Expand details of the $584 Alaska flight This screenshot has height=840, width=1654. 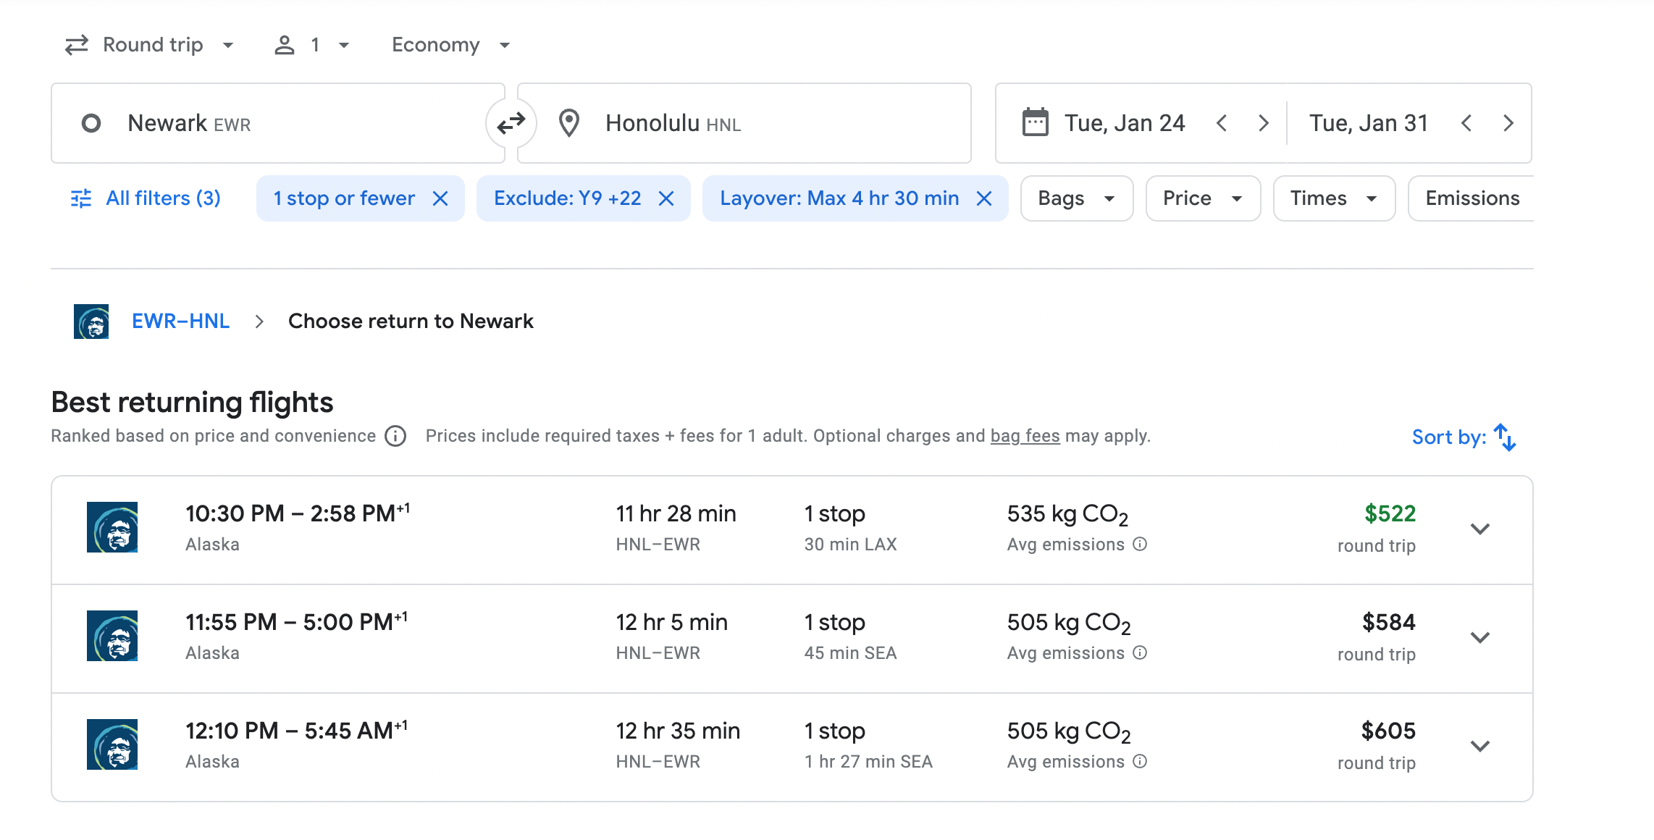pyautogui.click(x=1480, y=637)
